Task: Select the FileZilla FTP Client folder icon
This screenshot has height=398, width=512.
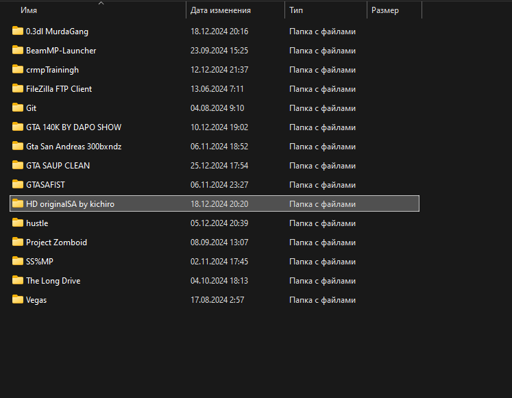Action: [x=18, y=88]
